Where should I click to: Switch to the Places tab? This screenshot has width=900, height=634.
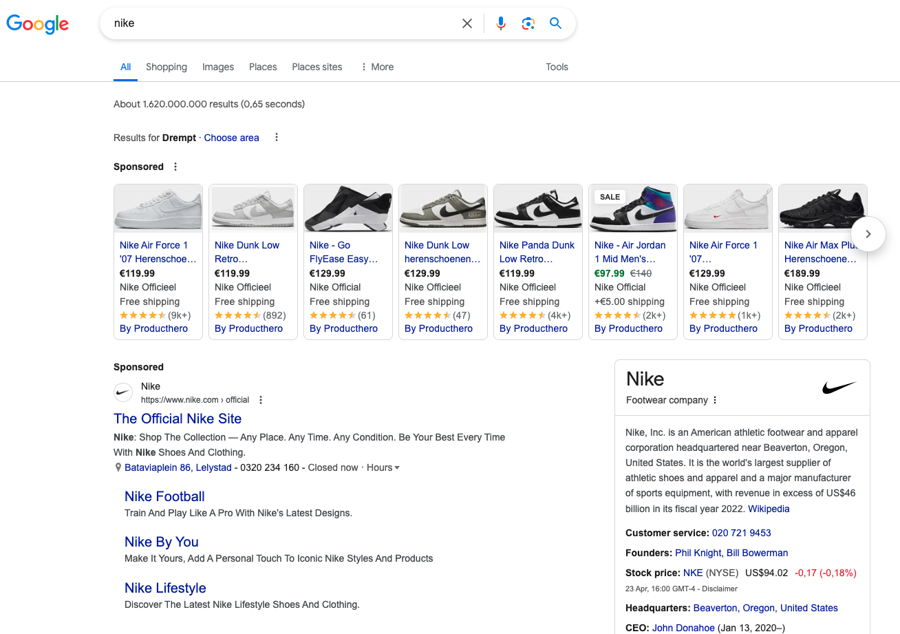[x=263, y=67]
